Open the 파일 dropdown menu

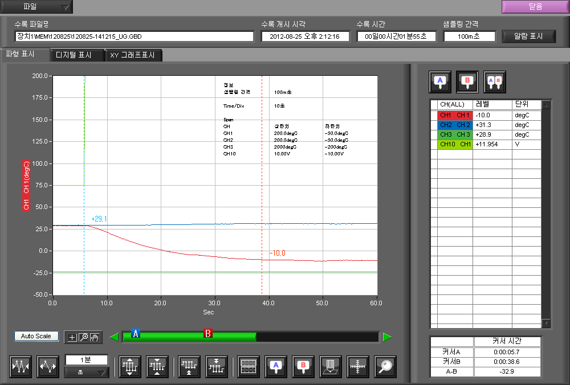pos(37,7)
